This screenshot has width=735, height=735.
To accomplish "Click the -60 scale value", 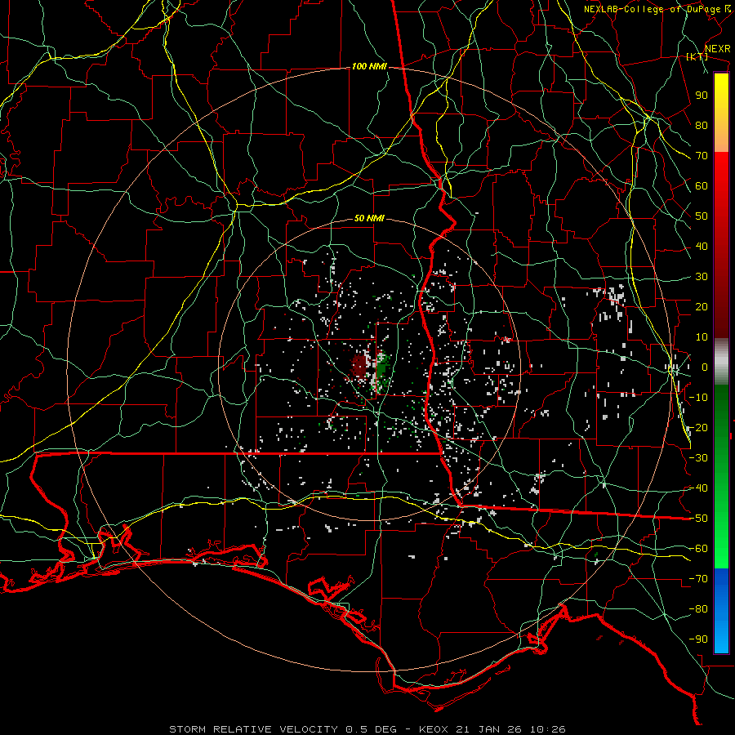I will coord(699,549).
